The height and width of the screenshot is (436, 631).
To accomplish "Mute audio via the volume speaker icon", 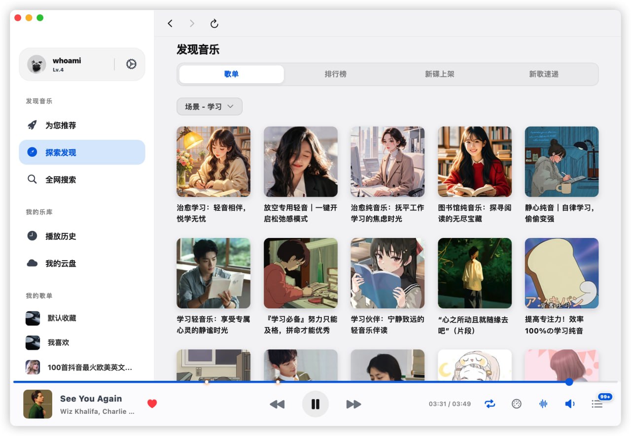I will pos(570,403).
